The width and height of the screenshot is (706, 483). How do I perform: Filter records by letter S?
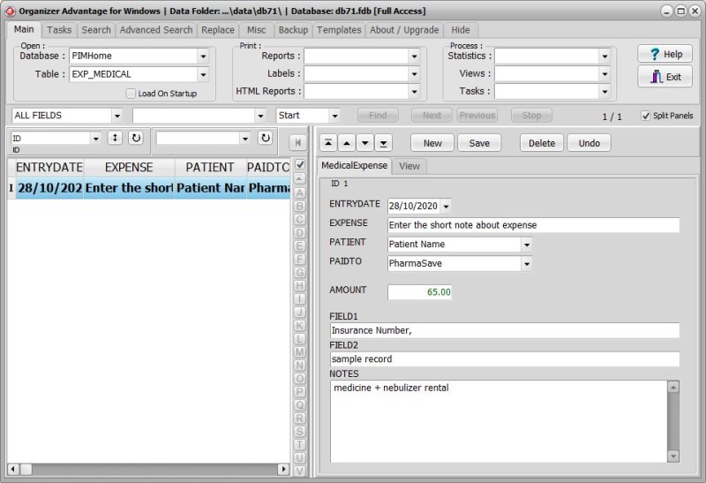[x=299, y=431]
